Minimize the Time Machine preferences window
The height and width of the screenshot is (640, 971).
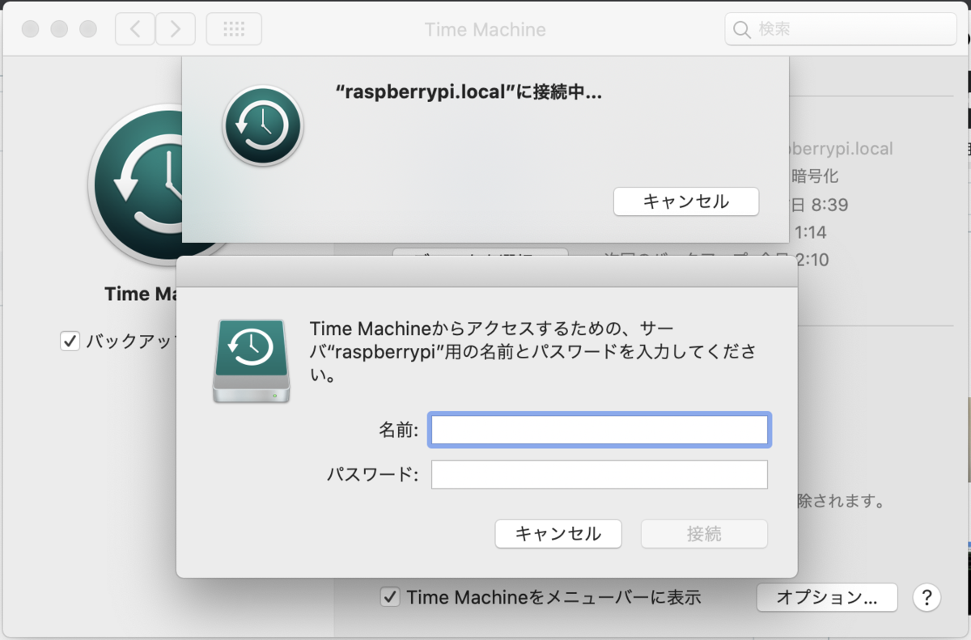(x=59, y=29)
